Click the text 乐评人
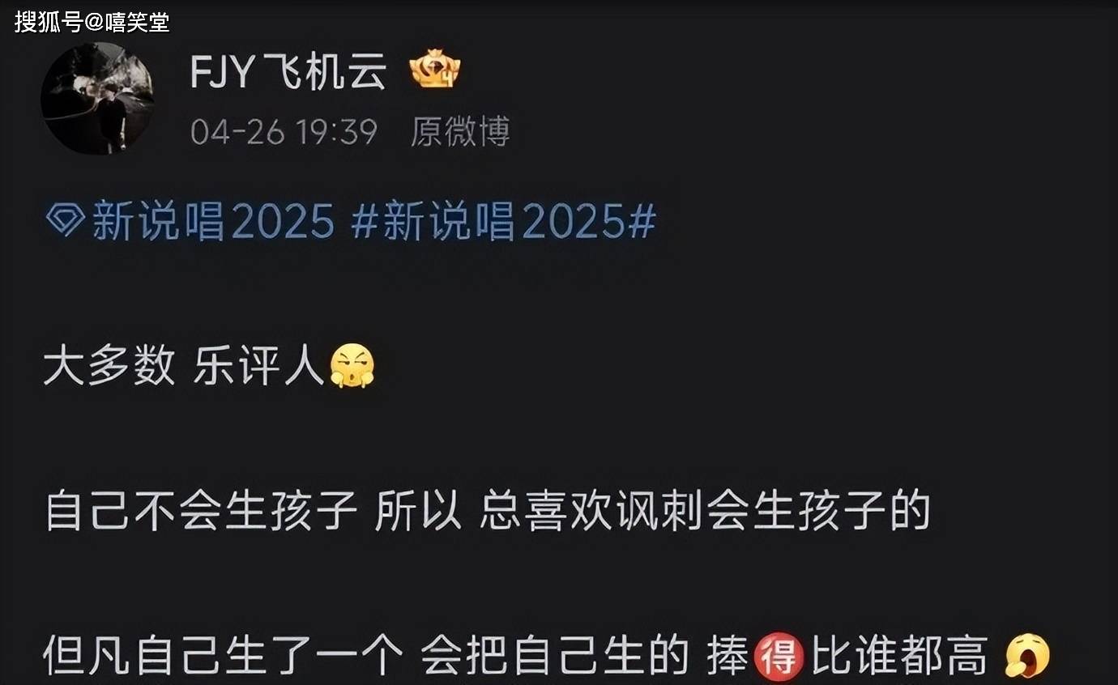The width and height of the screenshot is (1118, 685). [259, 366]
